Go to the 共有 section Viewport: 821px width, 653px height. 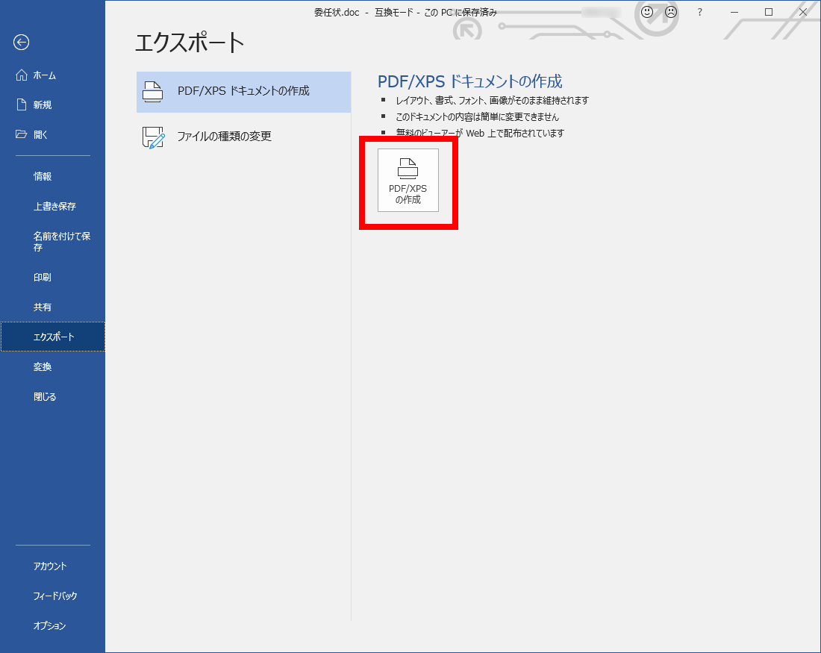pyautogui.click(x=43, y=307)
